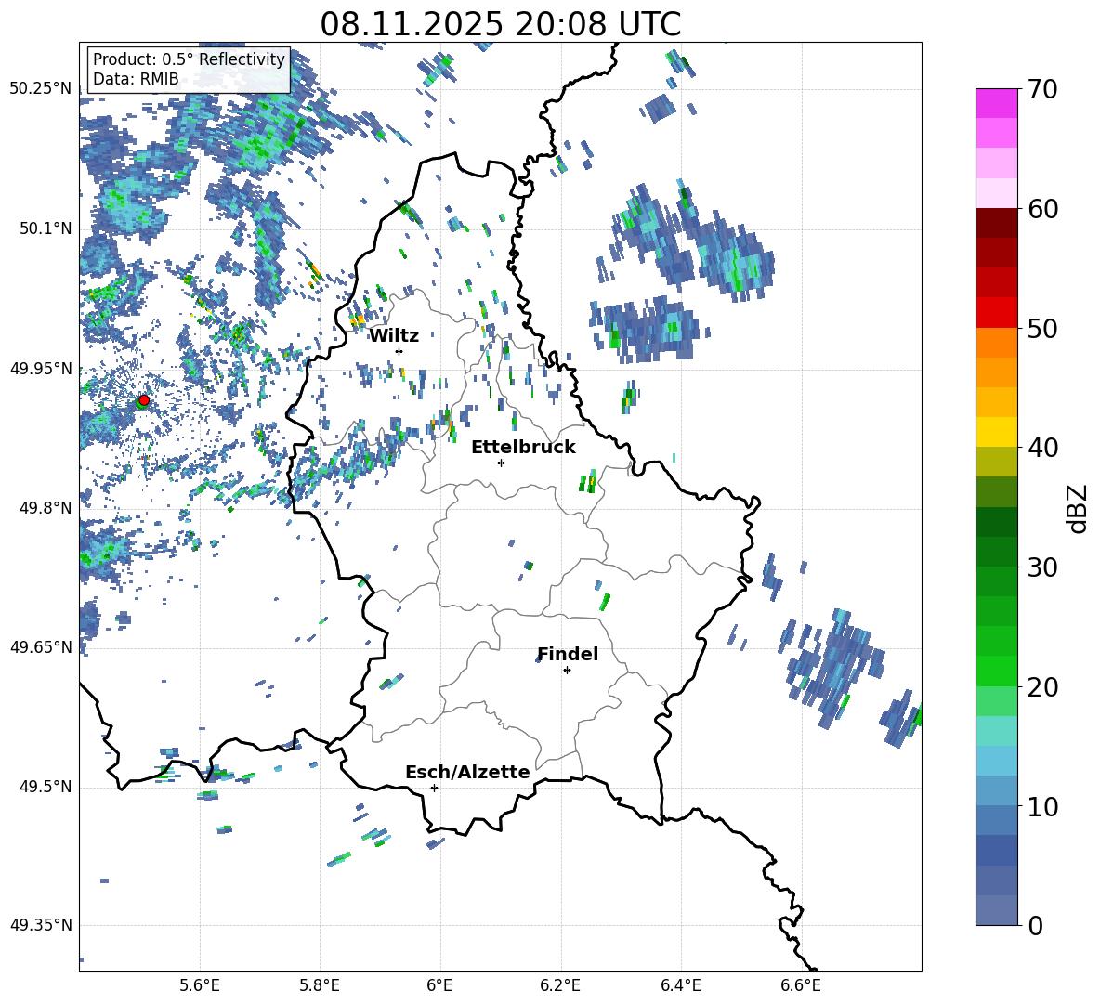Click the 40 value on colorbar

tap(1042, 448)
